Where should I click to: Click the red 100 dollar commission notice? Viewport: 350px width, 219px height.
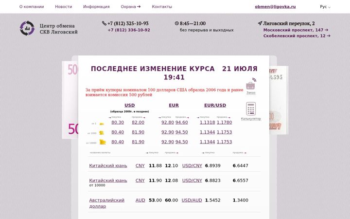coord(164,92)
